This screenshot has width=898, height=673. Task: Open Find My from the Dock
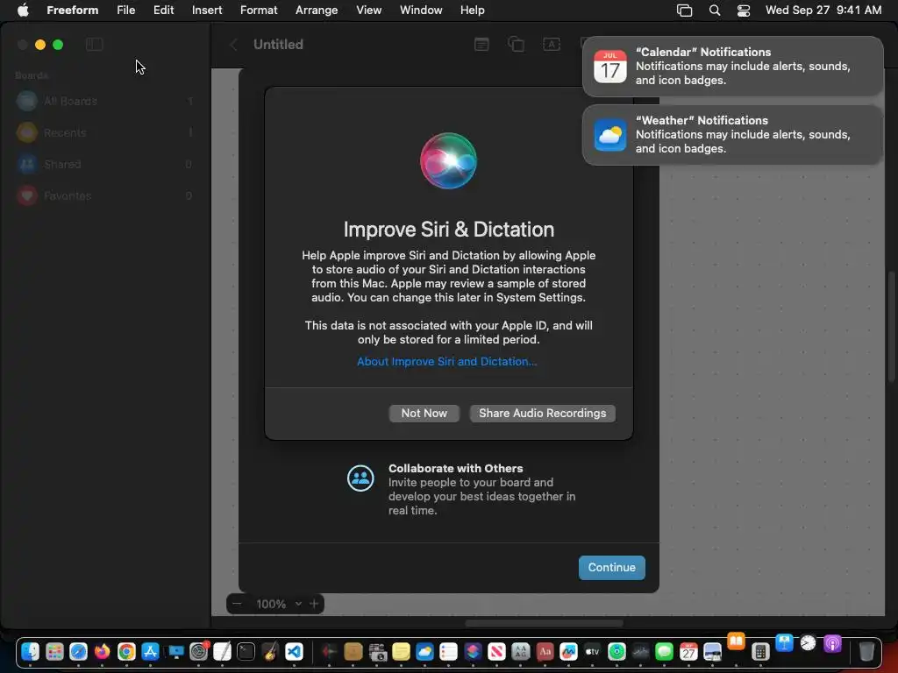point(616,652)
